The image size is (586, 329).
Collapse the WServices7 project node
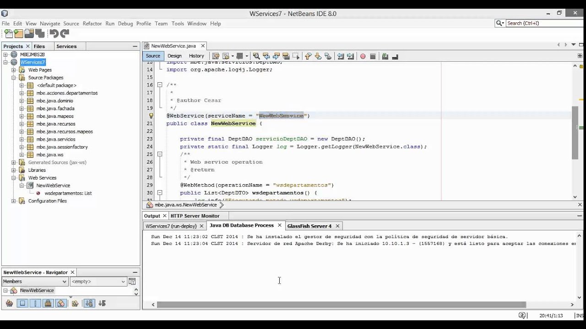[5, 62]
